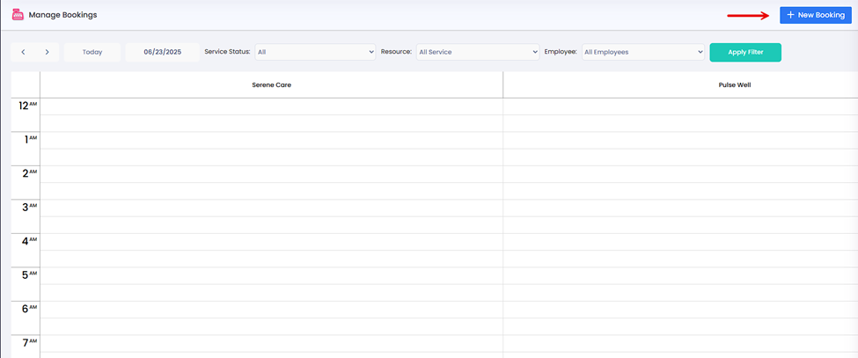Select Serene Care 3 AM time slot
The height and width of the screenshot is (358, 858).
point(271,208)
